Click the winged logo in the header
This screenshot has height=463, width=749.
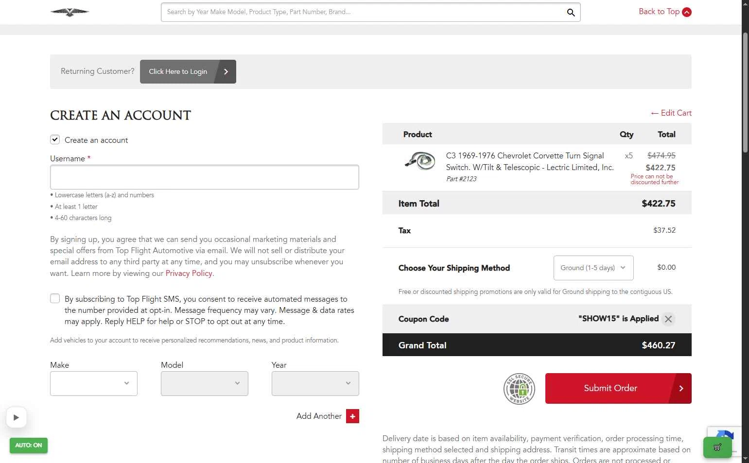(70, 12)
